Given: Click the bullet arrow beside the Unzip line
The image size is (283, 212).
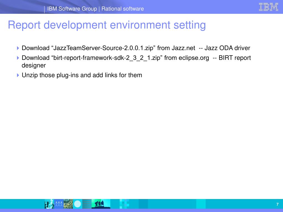Looking at the screenshot, I should [x=18, y=75].
